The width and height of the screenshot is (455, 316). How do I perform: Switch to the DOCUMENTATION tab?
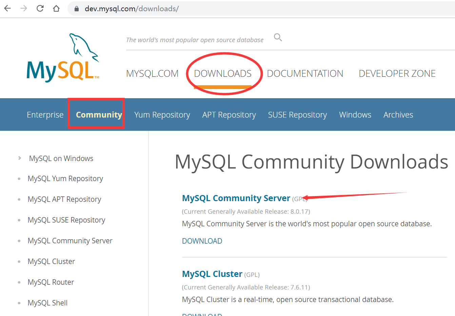click(x=305, y=73)
